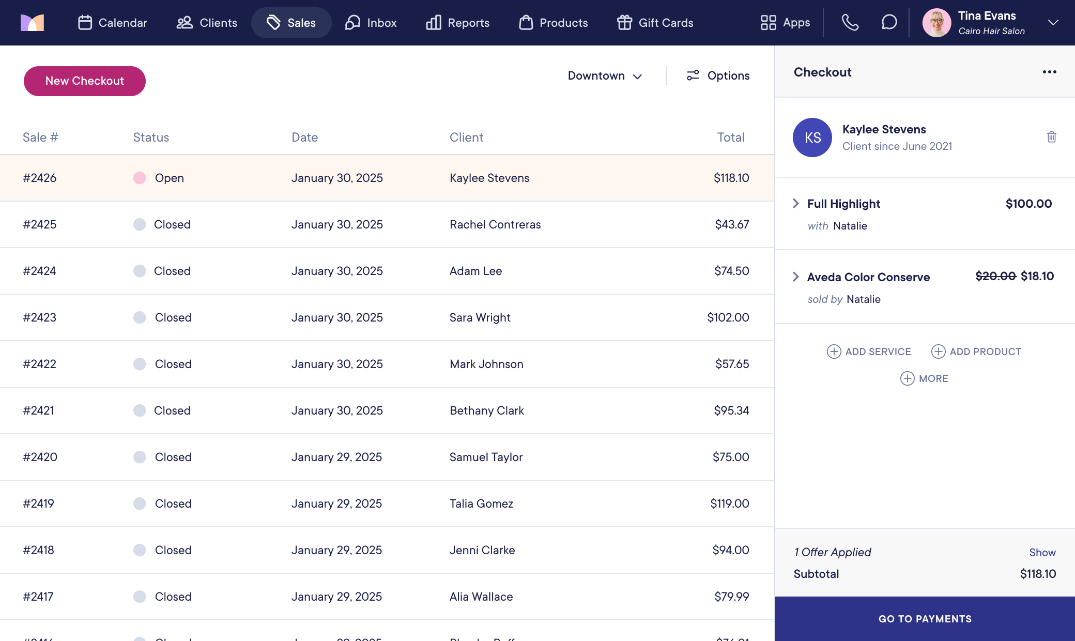The image size is (1075, 641).
Task: Click plus icon for Add Service
Action: (x=834, y=352)
